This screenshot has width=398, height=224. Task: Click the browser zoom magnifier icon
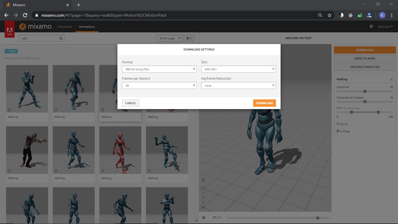point(320,15)
